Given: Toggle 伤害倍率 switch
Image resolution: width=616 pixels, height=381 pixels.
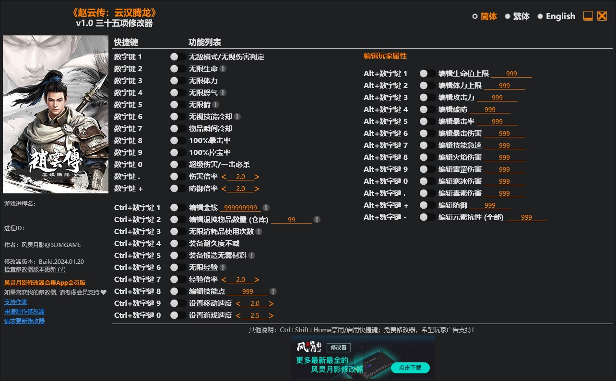Looking at the screenshot, I should tap(178, 177).
